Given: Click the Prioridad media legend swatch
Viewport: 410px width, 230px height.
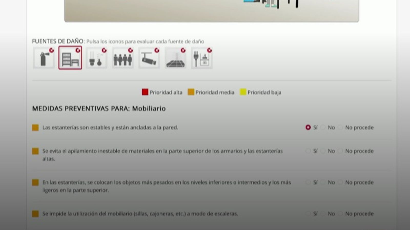Looking at the screenshot, I should tap(191, 92).
